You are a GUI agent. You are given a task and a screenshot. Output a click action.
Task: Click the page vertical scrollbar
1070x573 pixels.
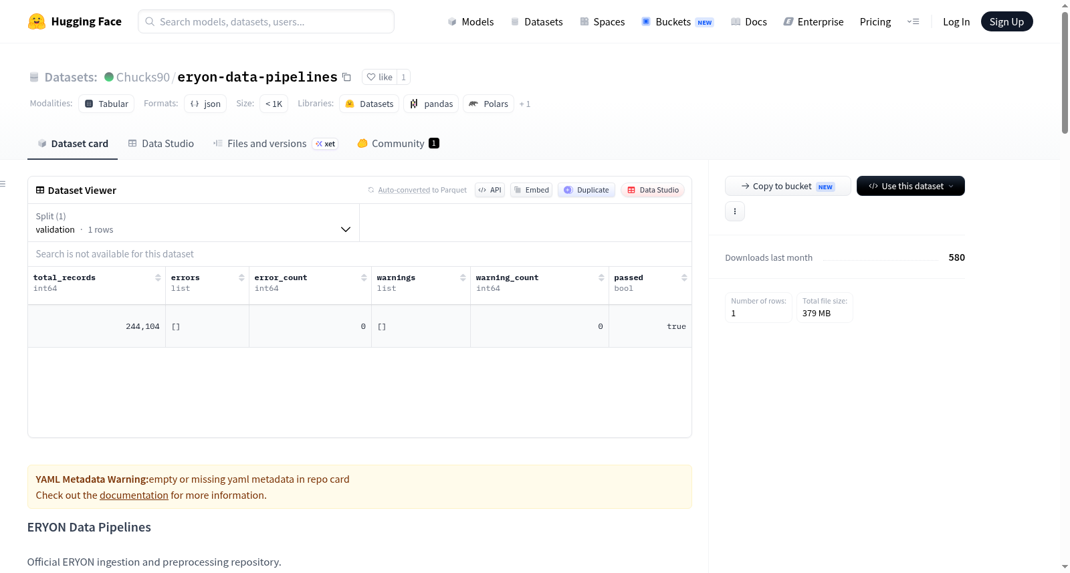click(1065, 72)
